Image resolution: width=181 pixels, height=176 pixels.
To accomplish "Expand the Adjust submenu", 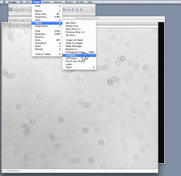I will pyautogui.click(x=47, y=11).
